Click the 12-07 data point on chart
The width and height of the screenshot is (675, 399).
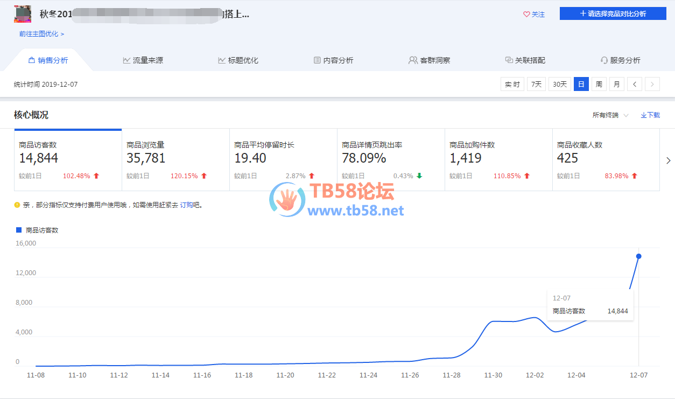click(x=638, y=256)
